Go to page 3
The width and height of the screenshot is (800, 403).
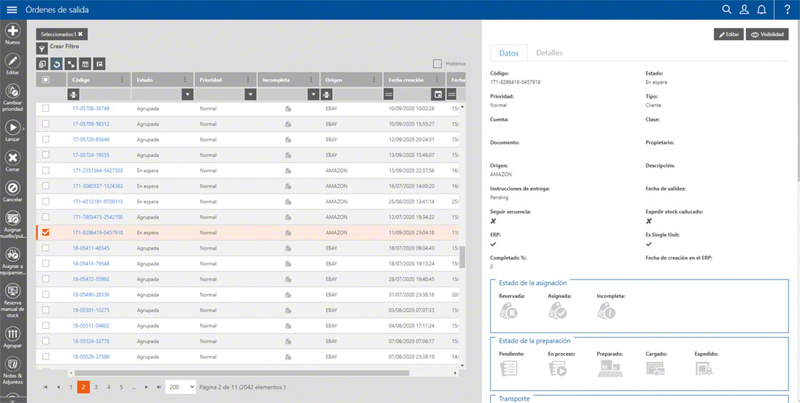point(96,387)
